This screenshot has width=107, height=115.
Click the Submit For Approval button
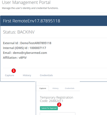click(x=49, y=108)
